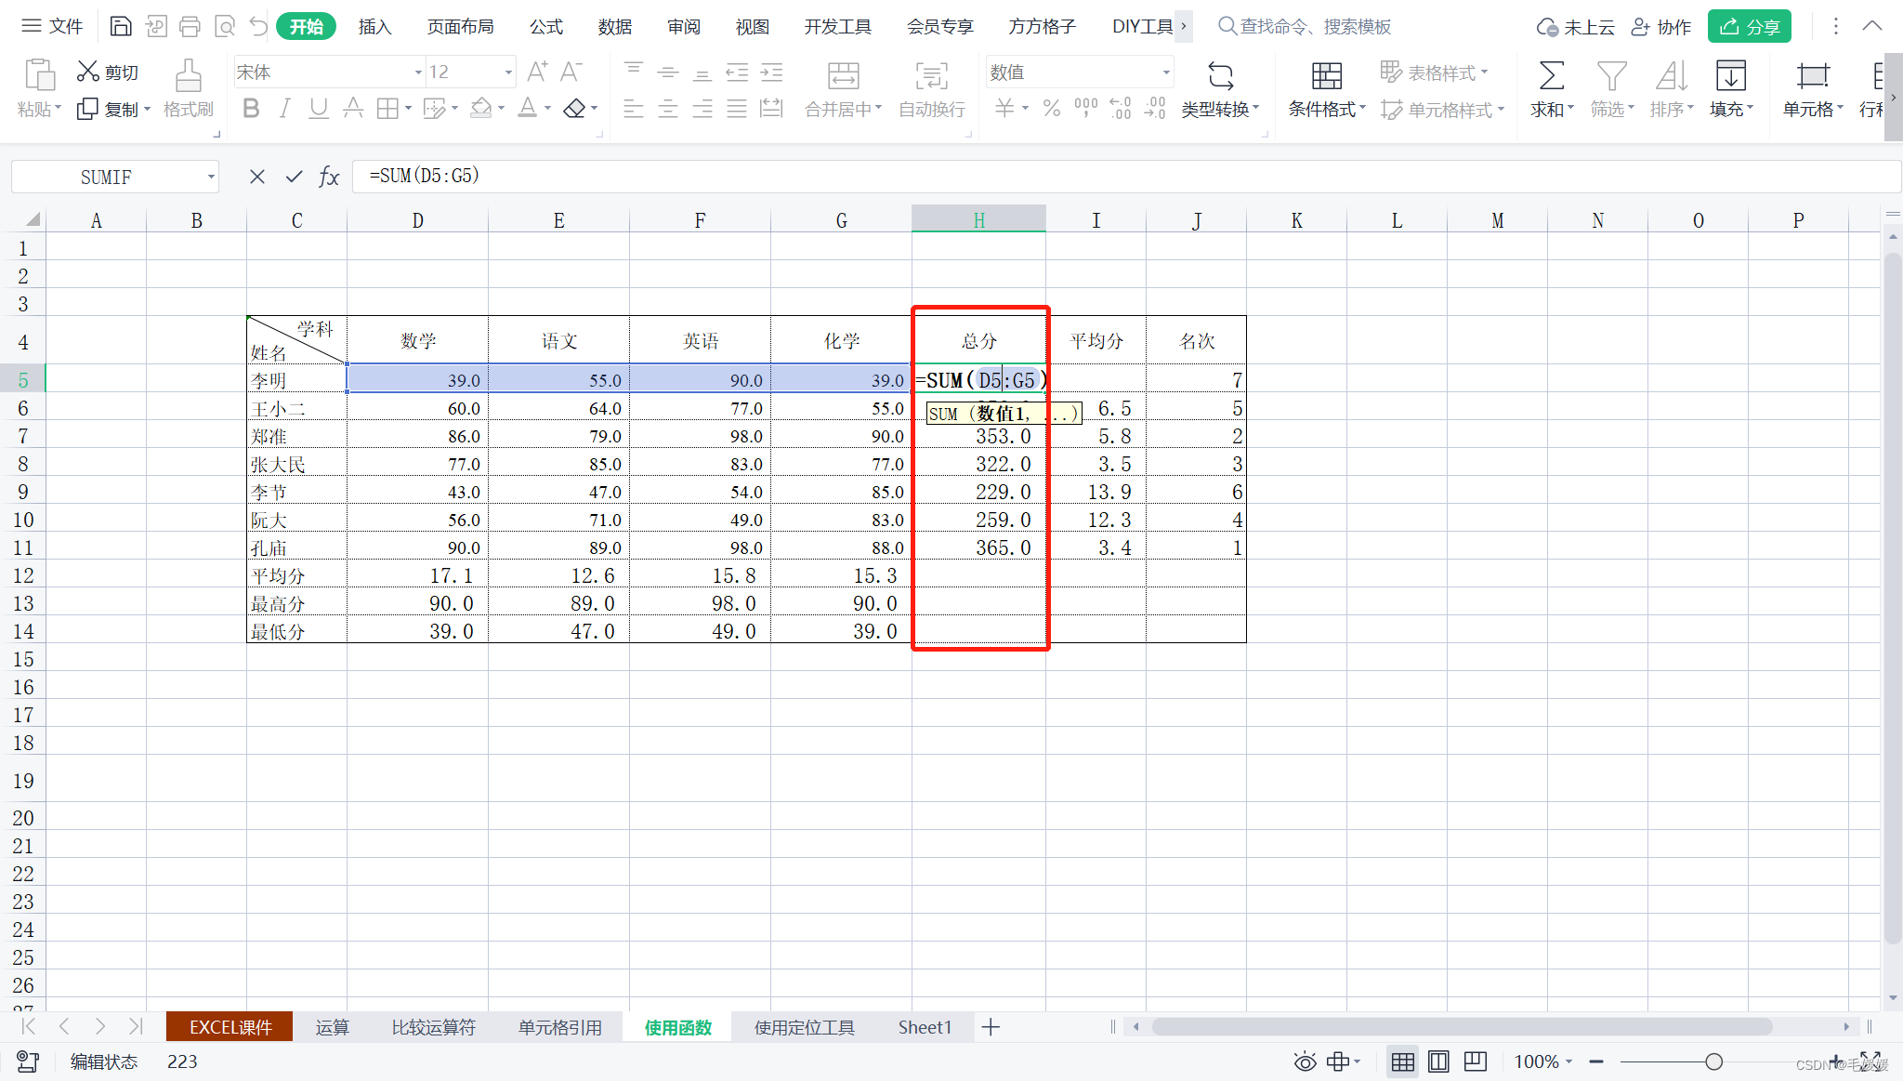This screenshot has height=1081, width=1903.
Task: Expand more ribbon tabs chevron
Action: [1183, 26]
